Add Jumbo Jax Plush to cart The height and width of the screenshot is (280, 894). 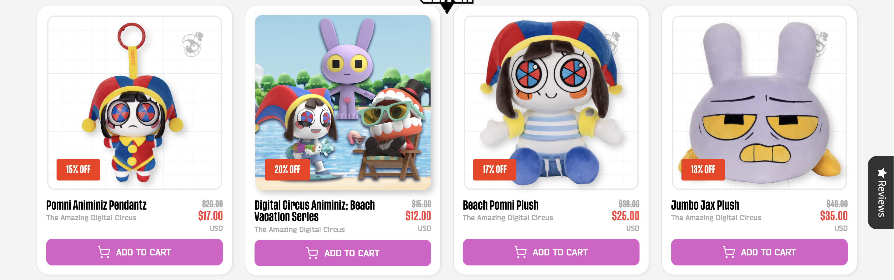click(x=759, y=252)
